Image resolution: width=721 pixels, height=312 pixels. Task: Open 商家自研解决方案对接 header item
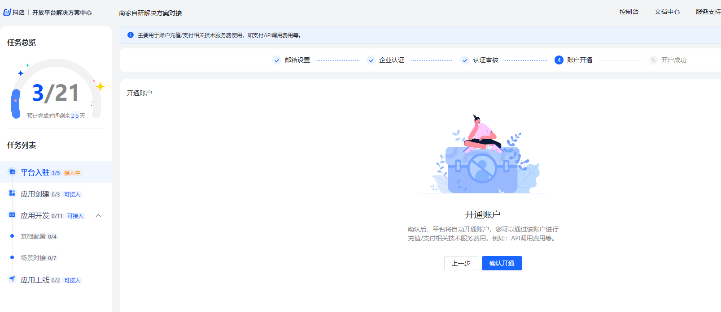tap(150, 13)
